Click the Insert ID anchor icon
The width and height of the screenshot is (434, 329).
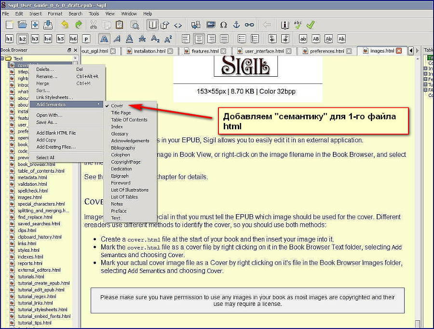[x=236, y=25]
